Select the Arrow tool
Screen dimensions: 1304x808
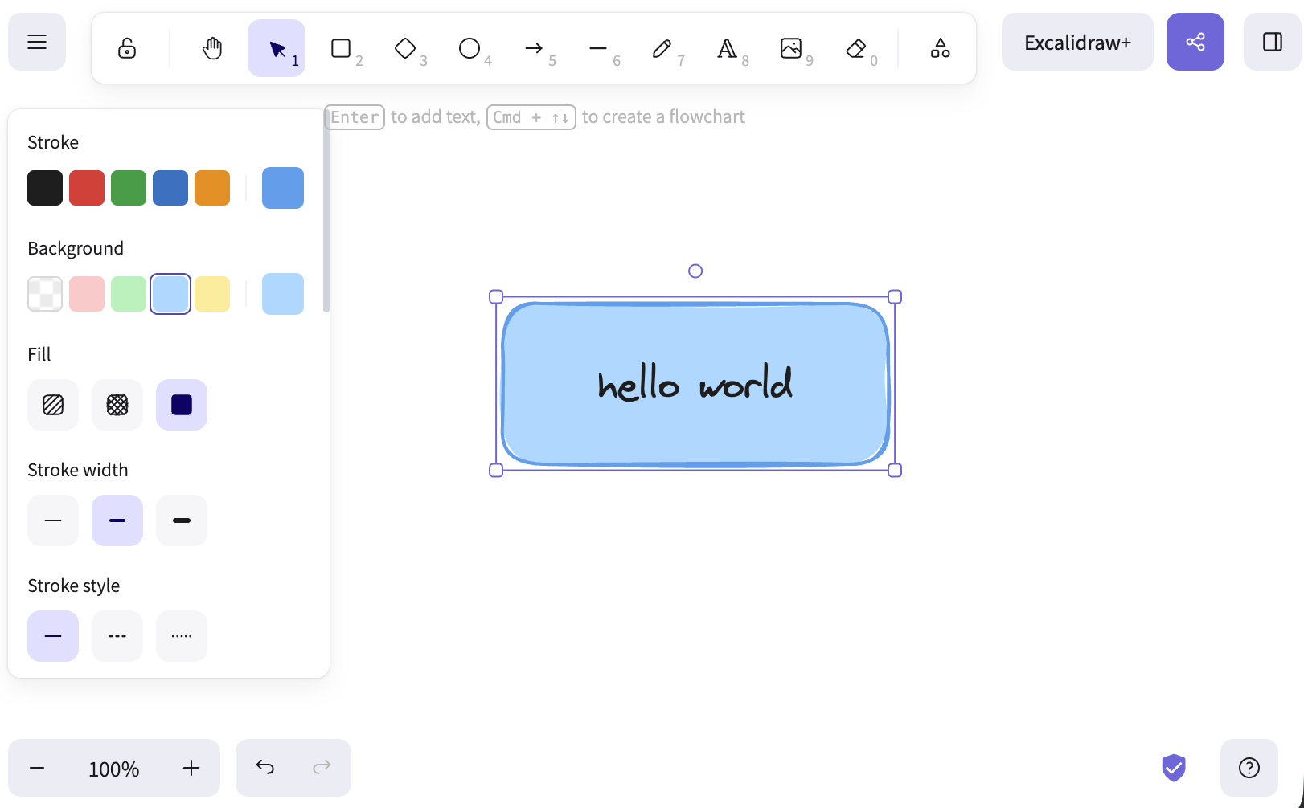533,48
